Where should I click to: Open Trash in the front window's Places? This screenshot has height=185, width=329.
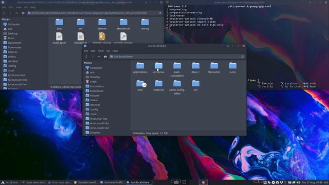point(92,82)
